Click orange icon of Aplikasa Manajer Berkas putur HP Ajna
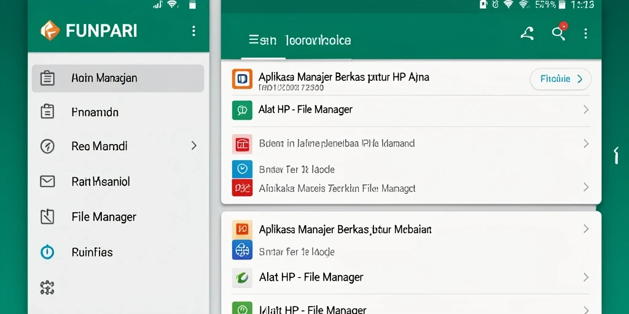This screenshot has width=629, height=314. tap(242, 79)
